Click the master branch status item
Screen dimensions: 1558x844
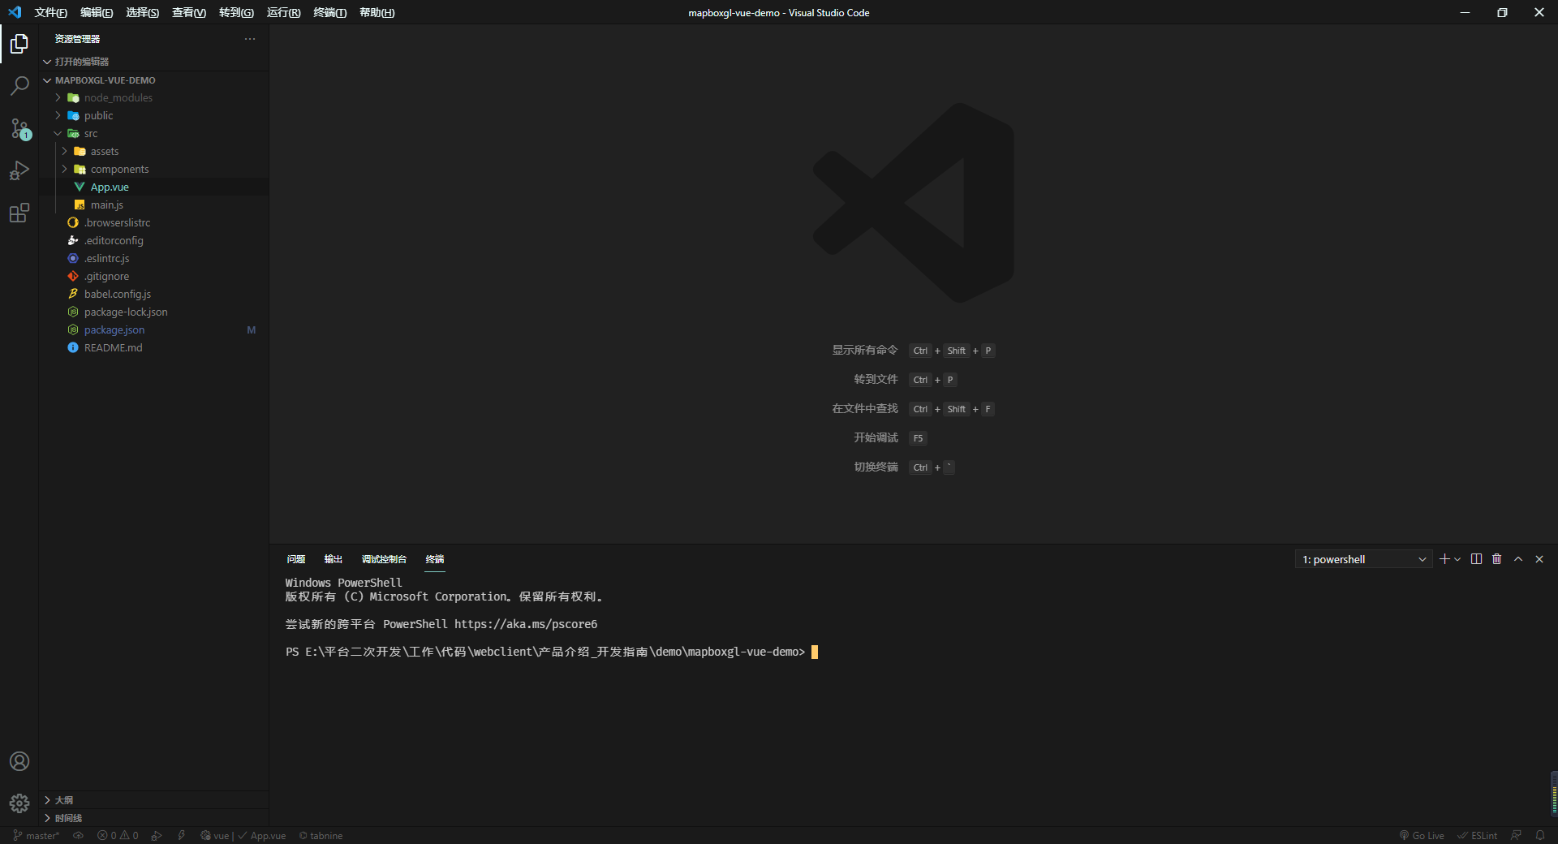37,836
